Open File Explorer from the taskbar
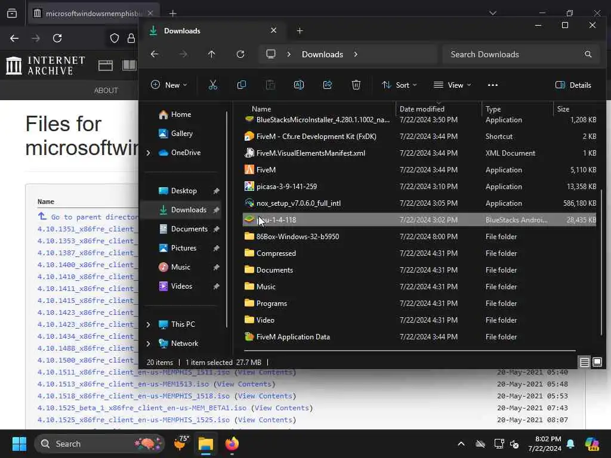 pyautogui.click(x=206, y=444)
